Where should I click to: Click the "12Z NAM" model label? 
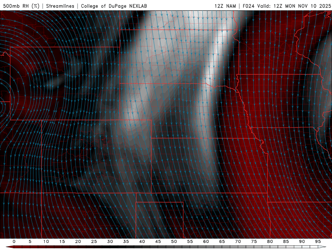pos(225,6)
